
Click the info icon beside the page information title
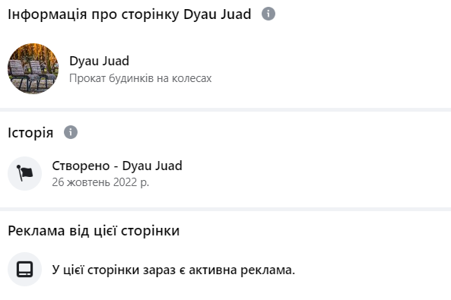tap(268, 14)
